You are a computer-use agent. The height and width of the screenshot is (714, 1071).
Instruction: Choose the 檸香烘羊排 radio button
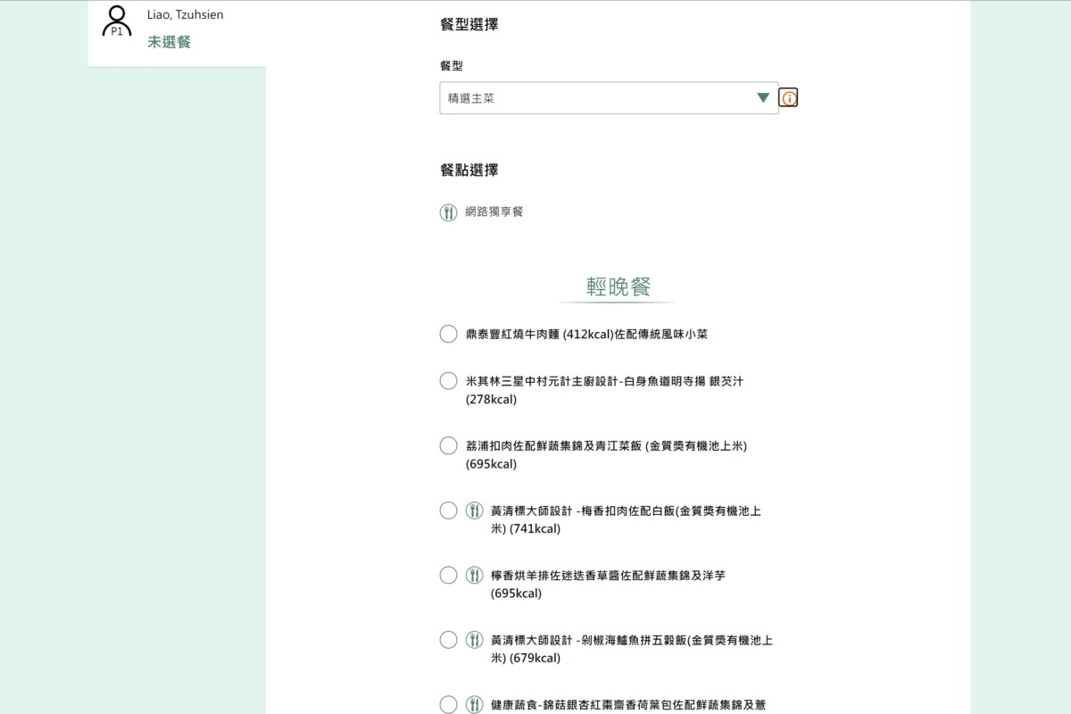[x=448, y=576]
